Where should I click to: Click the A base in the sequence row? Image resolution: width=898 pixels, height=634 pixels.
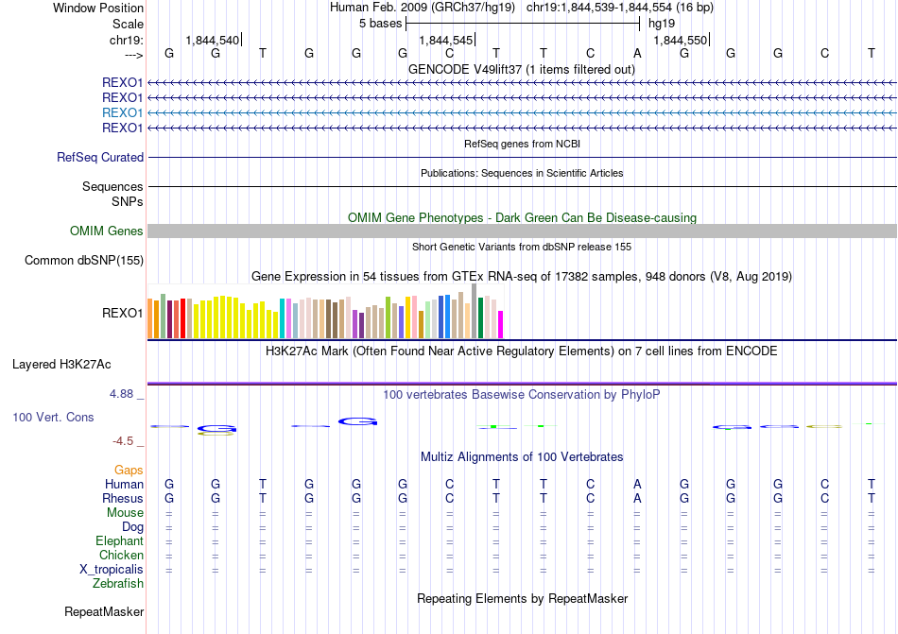click(x=637, y=53)
